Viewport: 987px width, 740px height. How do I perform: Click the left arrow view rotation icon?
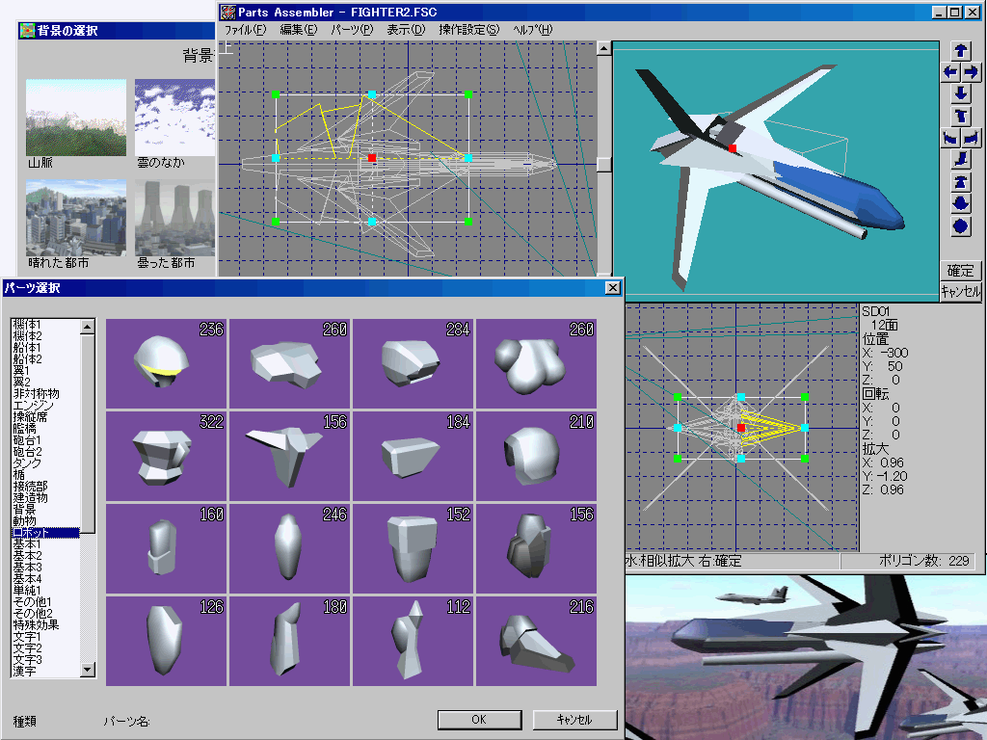950,72
